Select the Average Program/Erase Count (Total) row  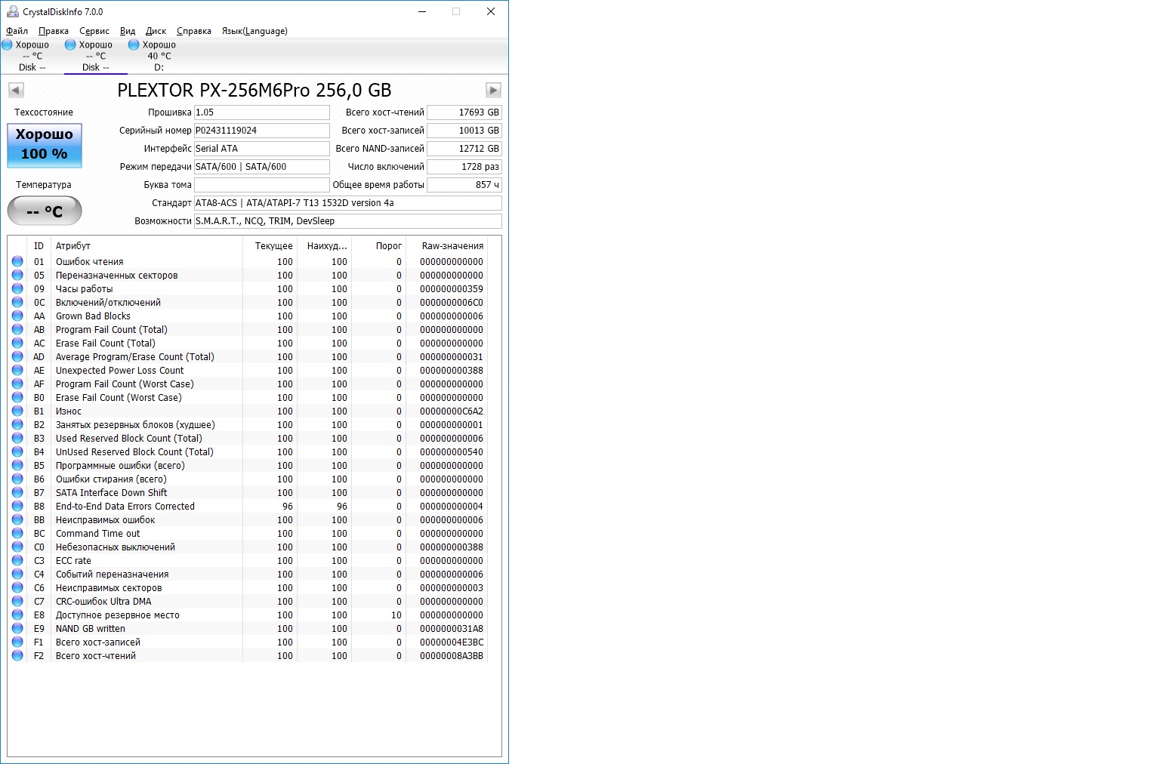[x=248, y=356]
